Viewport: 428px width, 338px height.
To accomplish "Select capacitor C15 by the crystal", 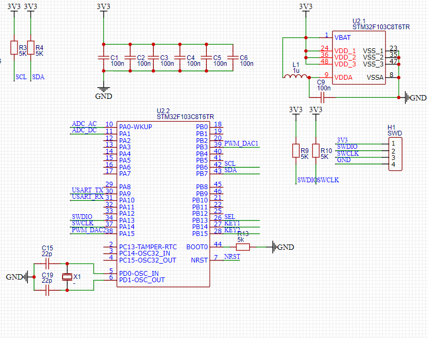I will coord(47,263).
